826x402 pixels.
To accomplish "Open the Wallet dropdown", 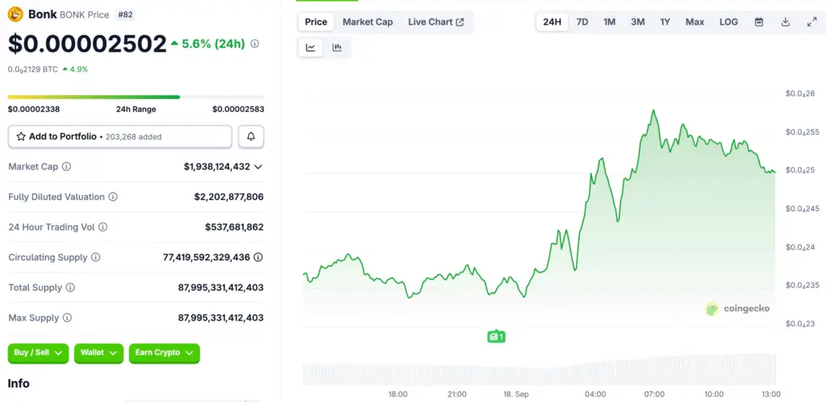I will click(x=98, y=353).
